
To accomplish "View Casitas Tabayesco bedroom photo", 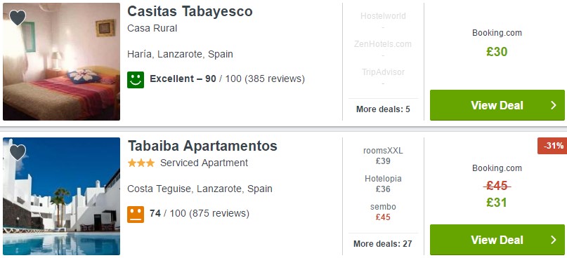I will click(x=61, y=62).
